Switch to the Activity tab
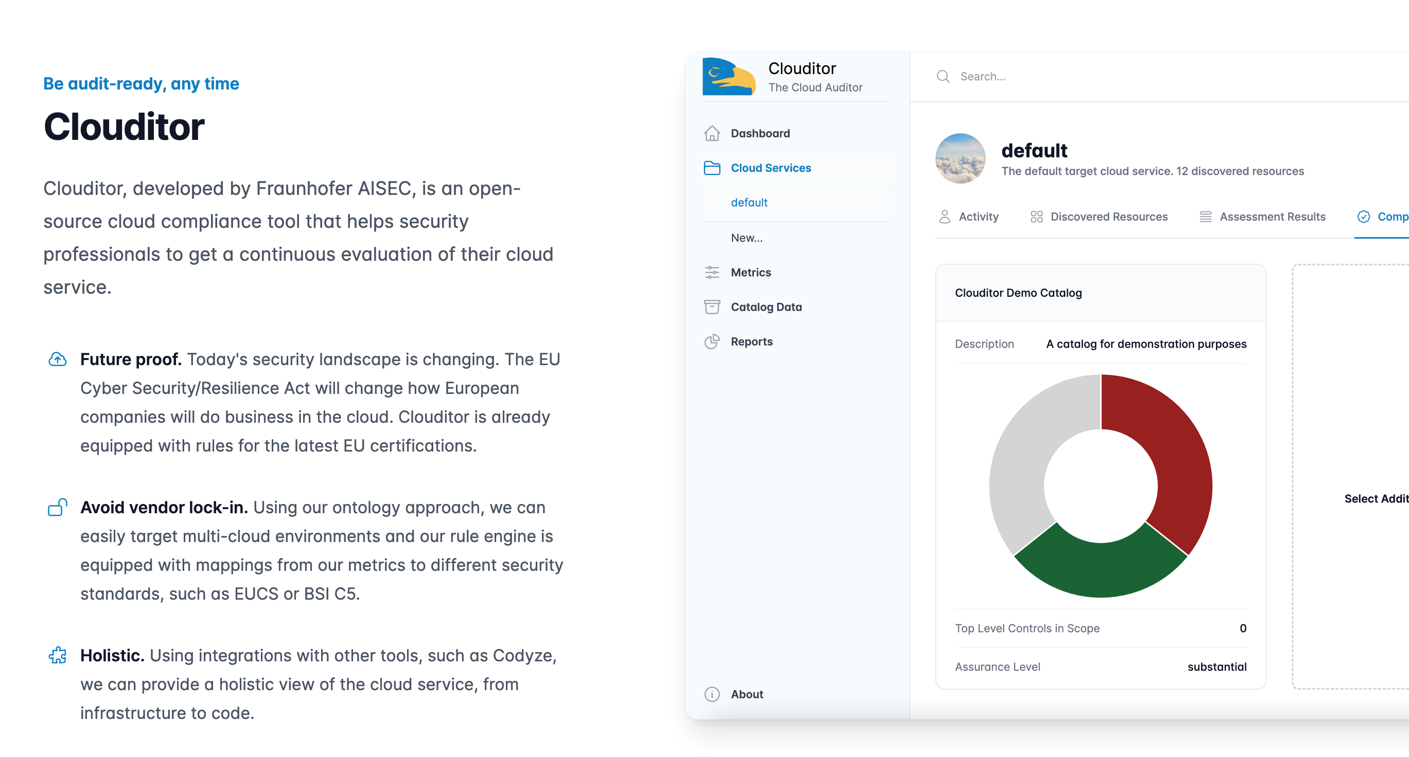The image size is (1409, 757). (x=968, y=217)
